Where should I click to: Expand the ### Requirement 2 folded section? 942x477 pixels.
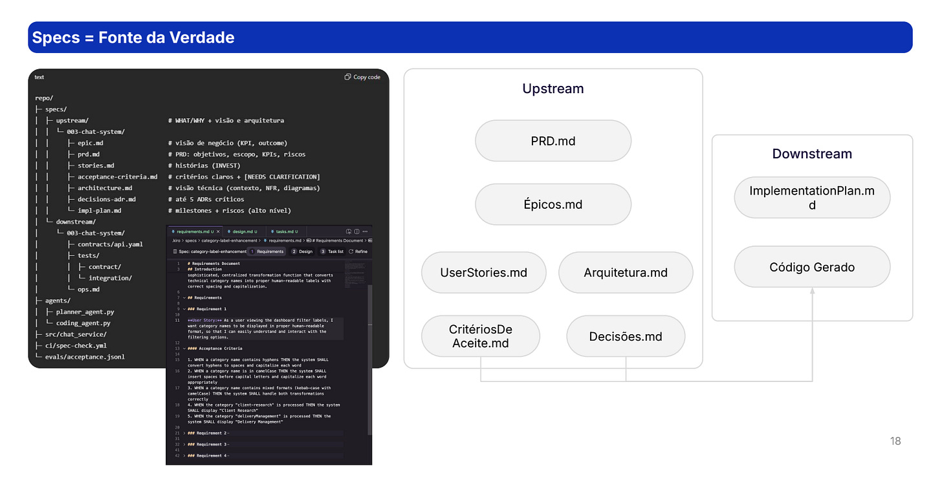[x=184, y=432]
